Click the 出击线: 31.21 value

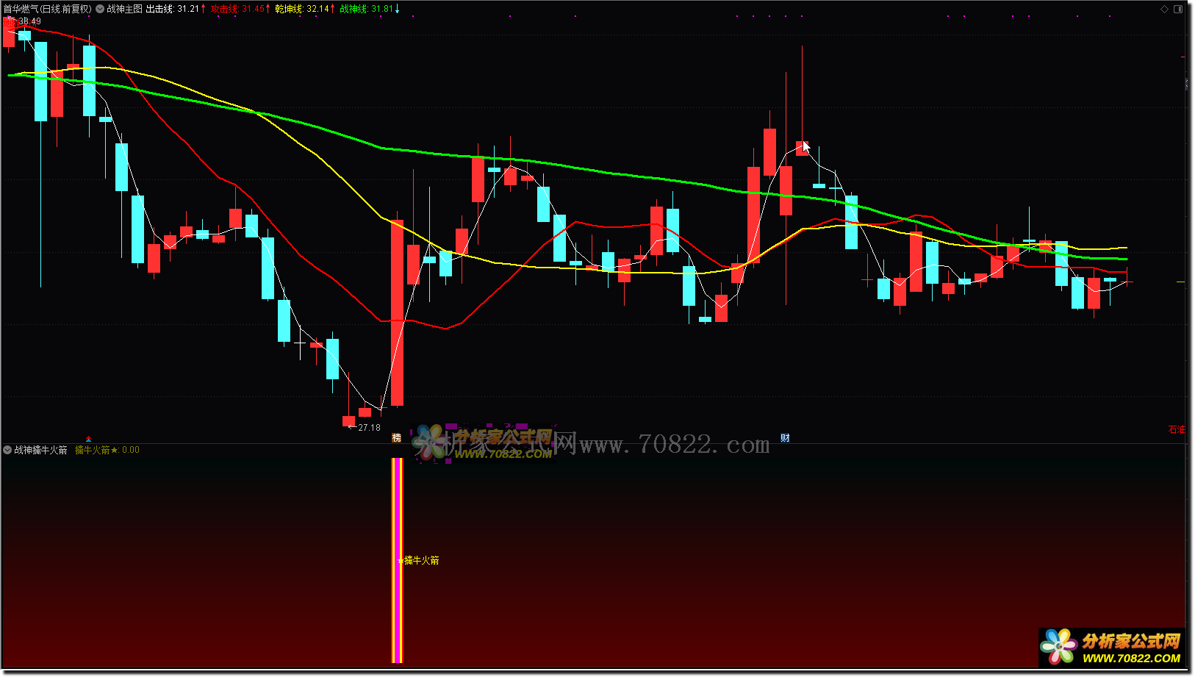(172, 9)
